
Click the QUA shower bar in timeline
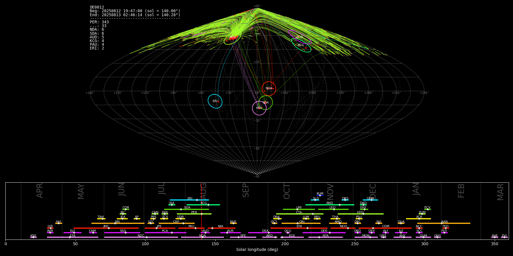401,223
